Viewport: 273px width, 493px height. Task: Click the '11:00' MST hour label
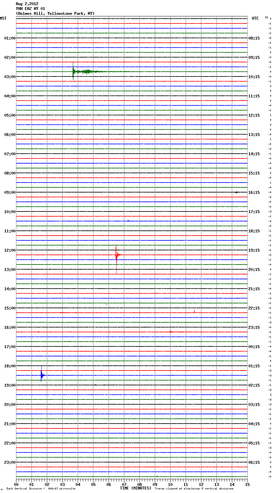pyautogui.click(x=10, y=231)
